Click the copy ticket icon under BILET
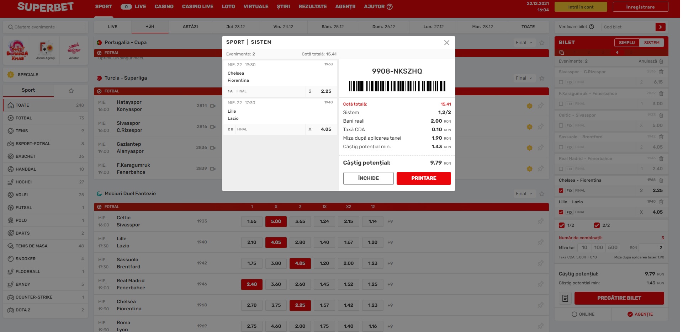683x332 pixels. coord(562,53)
